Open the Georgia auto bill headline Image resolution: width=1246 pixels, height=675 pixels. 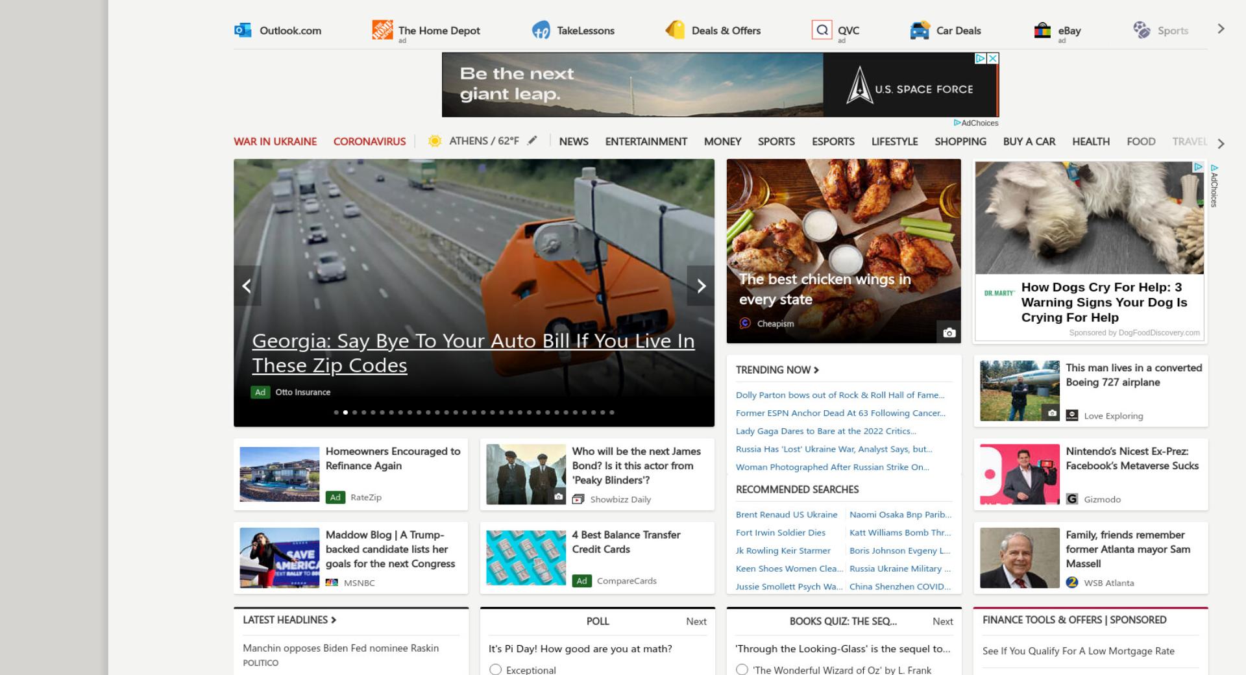(x=473, y=353)
